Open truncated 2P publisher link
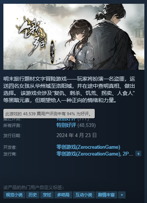Viewport: 147px width, 203px height. coord(128,154)
